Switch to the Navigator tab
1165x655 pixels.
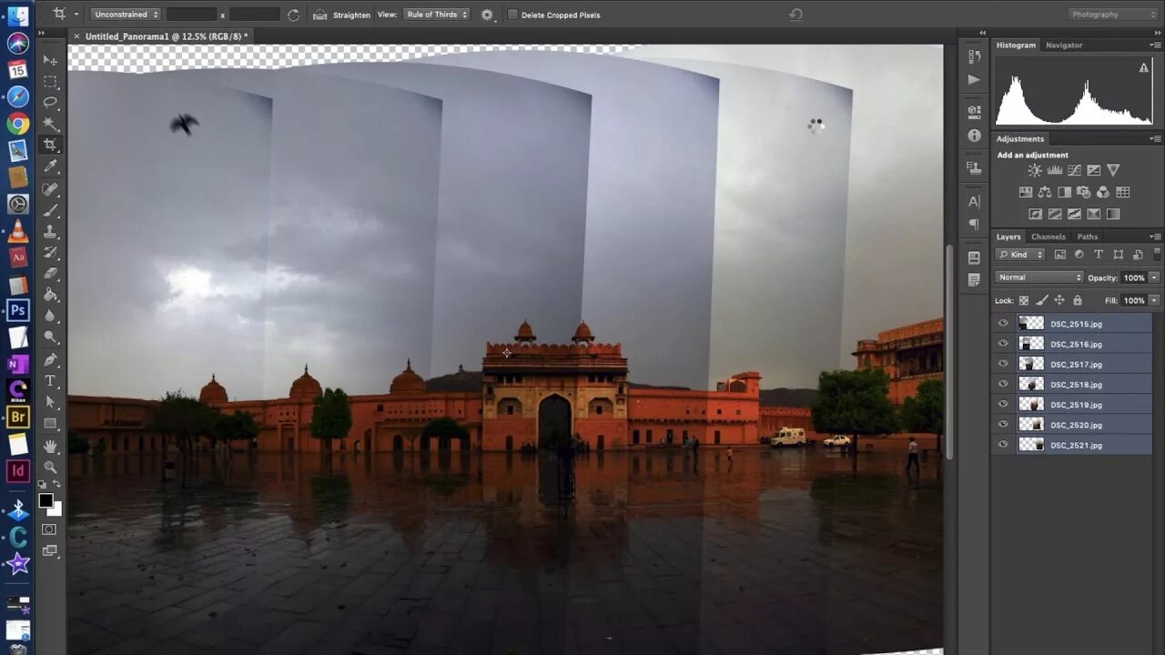(1063, 45)
